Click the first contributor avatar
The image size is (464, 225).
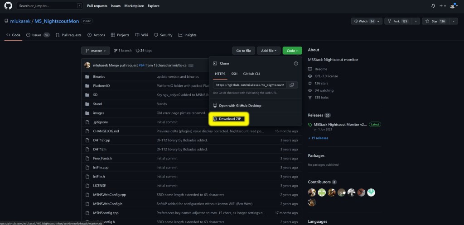pyautogui.click(x=312, y=192)
